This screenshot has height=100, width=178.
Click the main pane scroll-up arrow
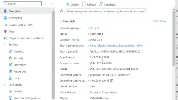point(174,9)
